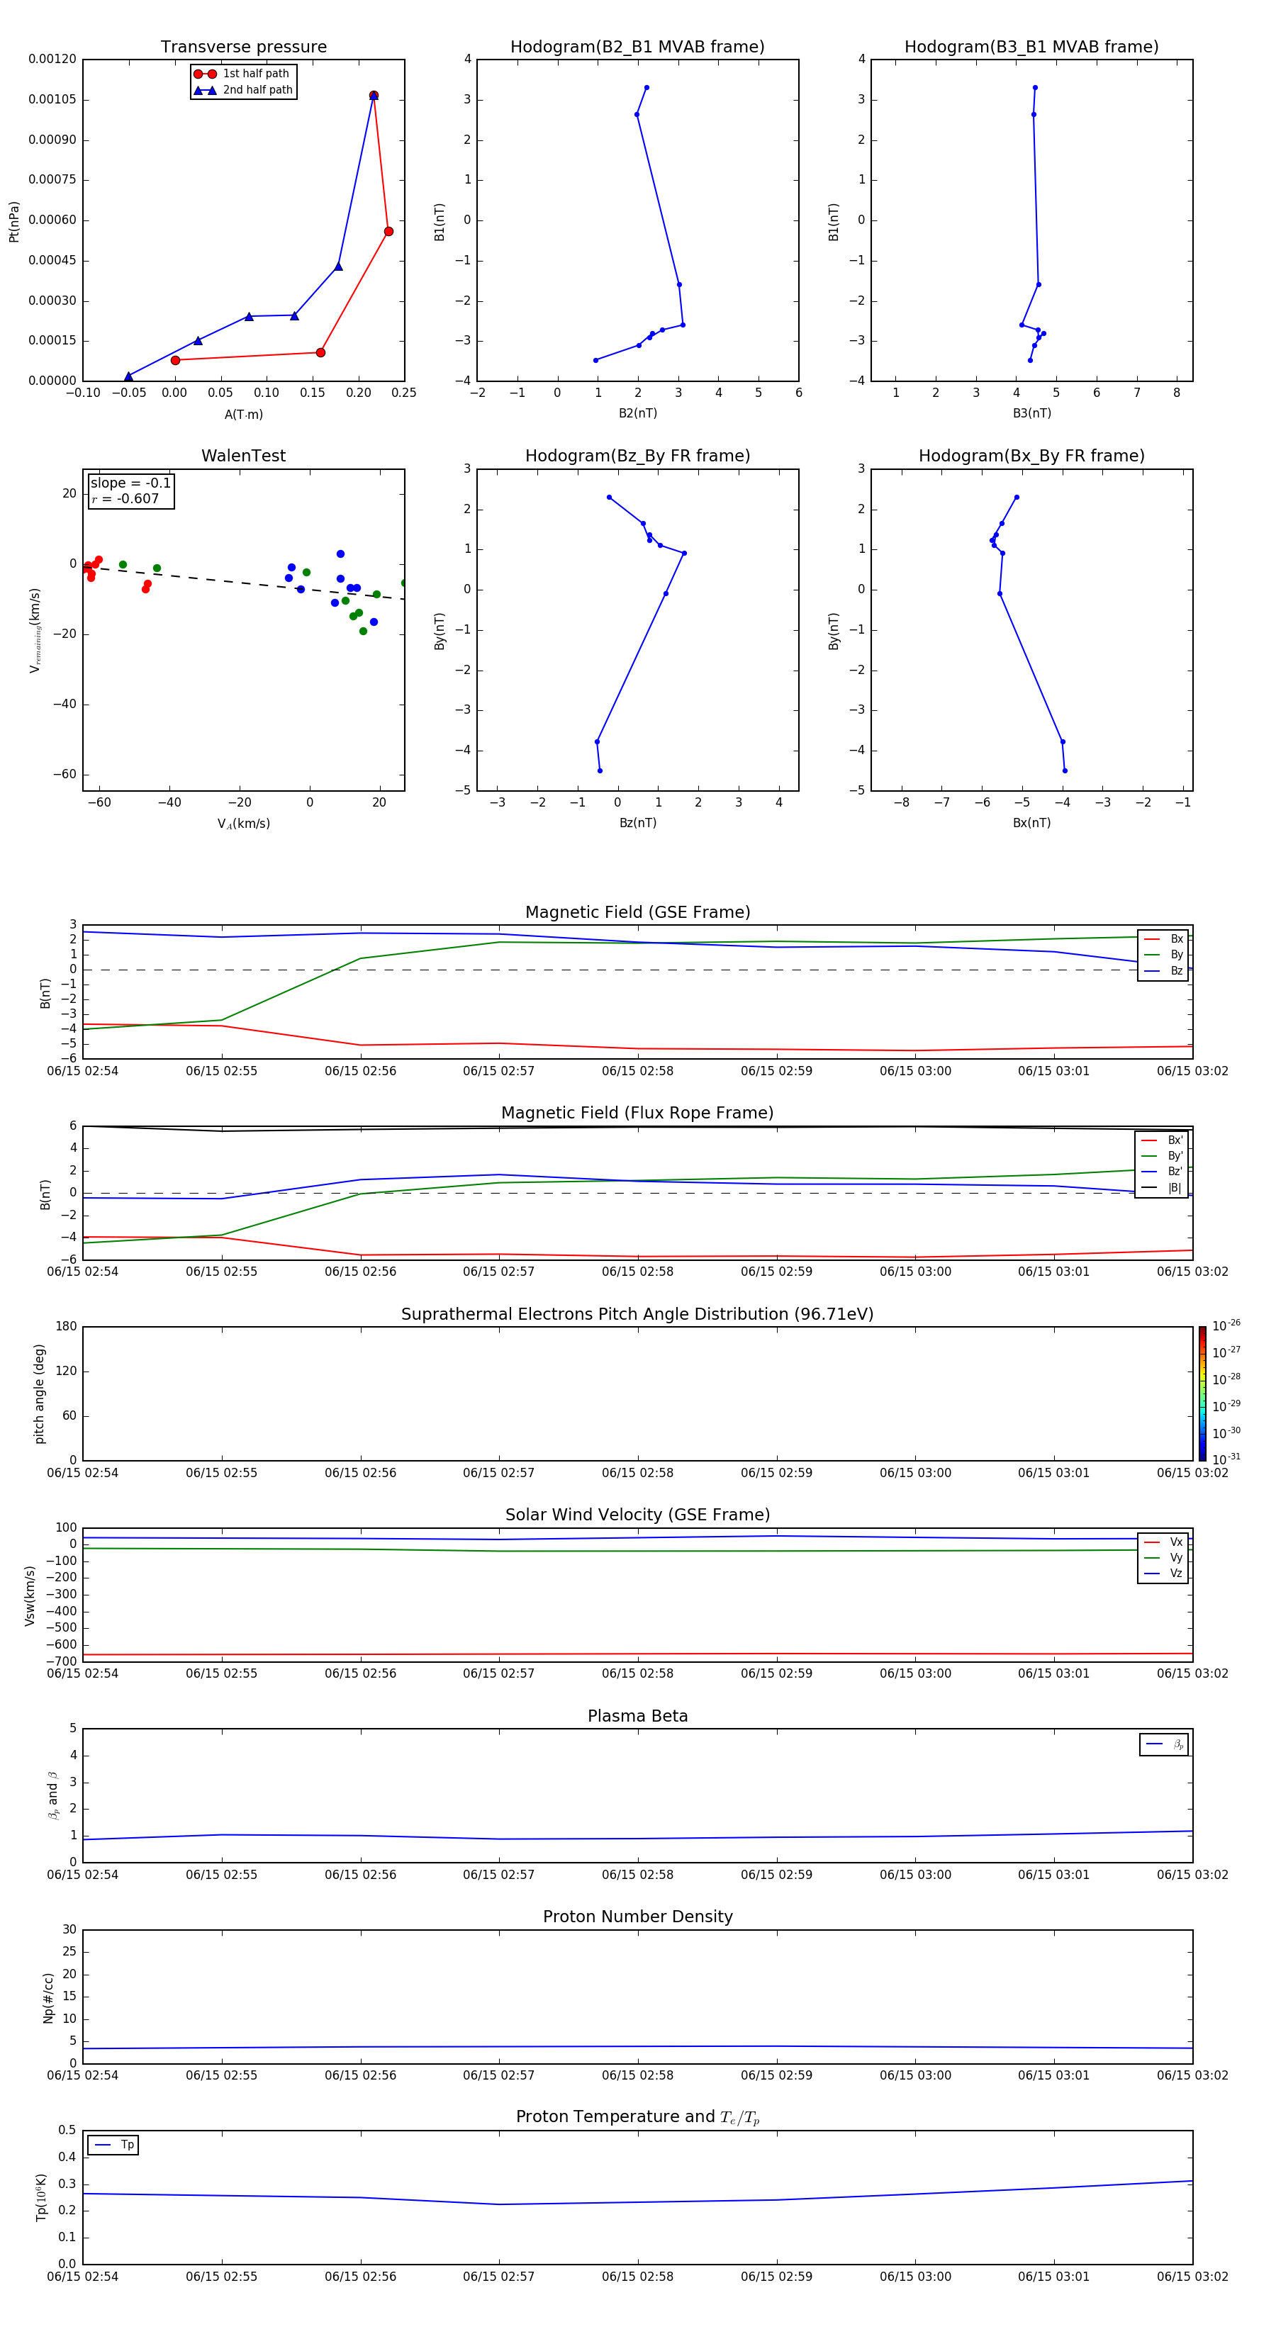Click the 'A(T·m)' x-axis label

pos(243,414)
